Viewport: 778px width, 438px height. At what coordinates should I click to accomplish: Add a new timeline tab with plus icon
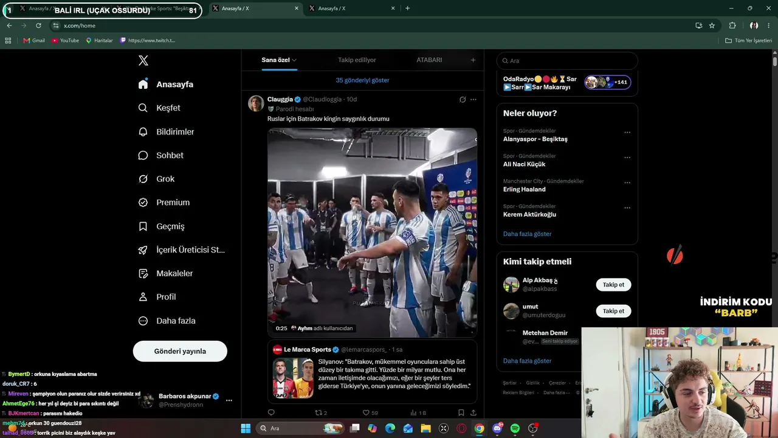click(x=473, y=60)
